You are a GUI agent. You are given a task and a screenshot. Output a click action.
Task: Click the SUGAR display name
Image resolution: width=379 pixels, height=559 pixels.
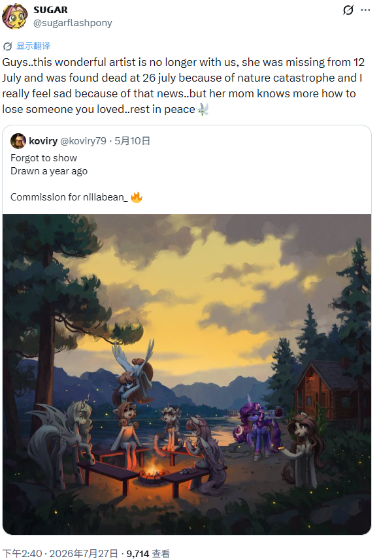(51, 10)
